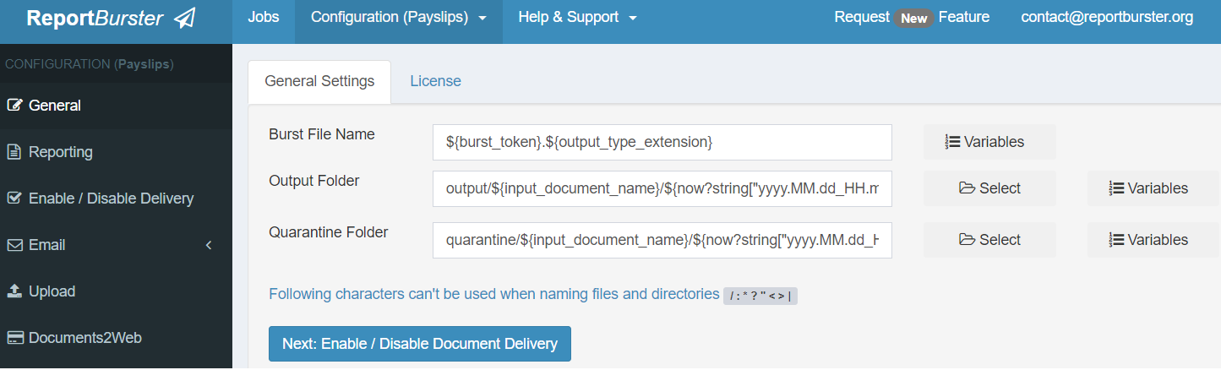
Task: Open the Help & Support dropdown
Action: pyautogui.click(x=577, y=18)
